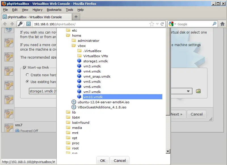Collapse the vbox folder in the tree

click(x=74, y=46)
